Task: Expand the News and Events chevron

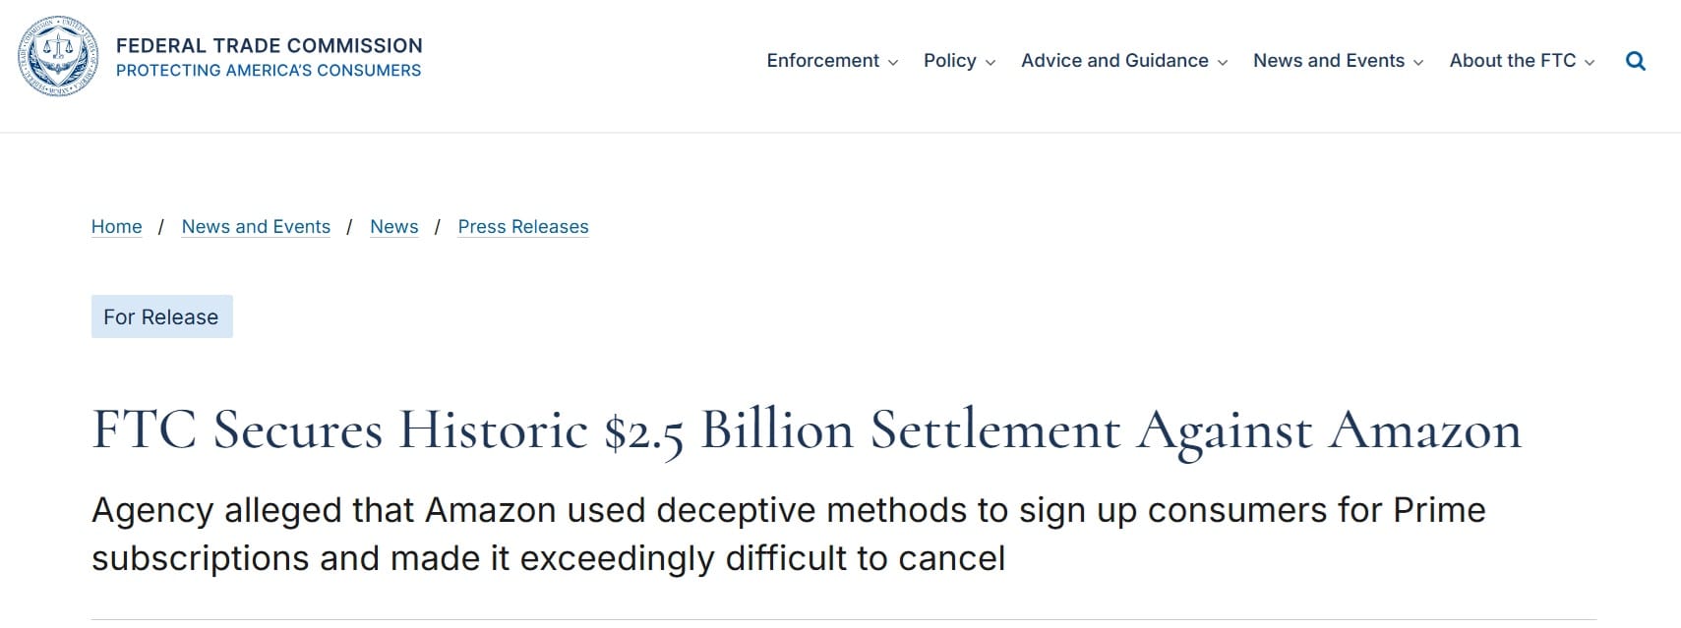Action: 1416,62
